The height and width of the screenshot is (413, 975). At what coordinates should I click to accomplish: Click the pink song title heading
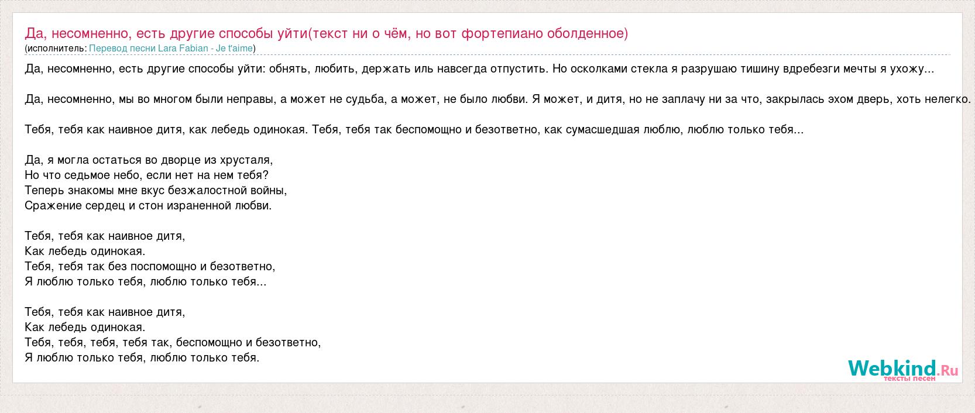pyautogui.click(x=326, y=33)
